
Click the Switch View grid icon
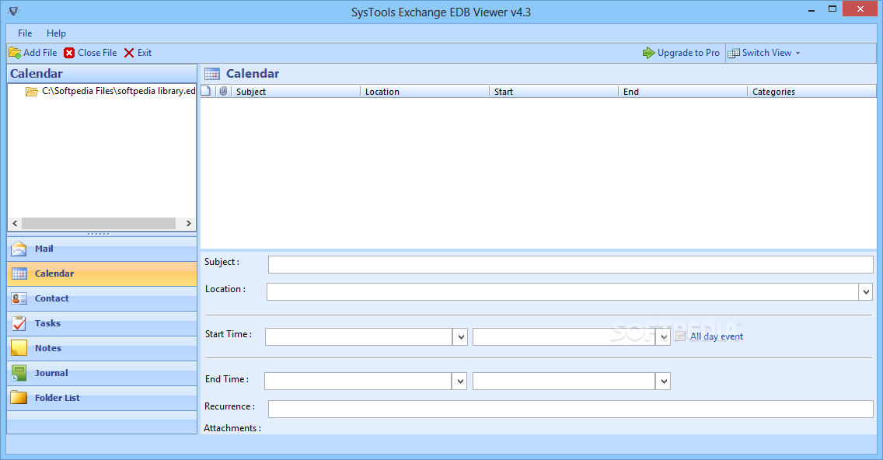[x=734, y=53]
